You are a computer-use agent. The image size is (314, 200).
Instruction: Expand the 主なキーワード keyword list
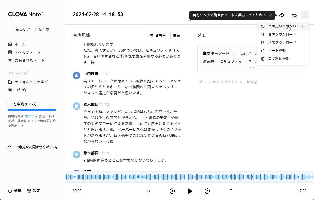(252, 68)
